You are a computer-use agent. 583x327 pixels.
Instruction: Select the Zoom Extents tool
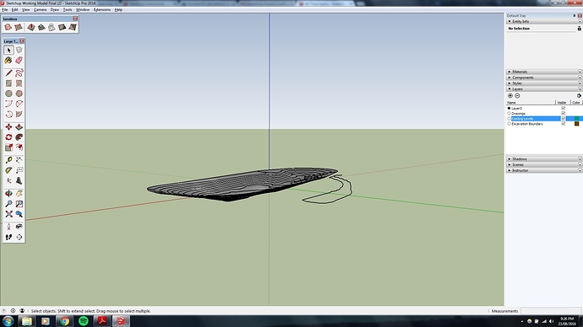[x=8, y=214]
